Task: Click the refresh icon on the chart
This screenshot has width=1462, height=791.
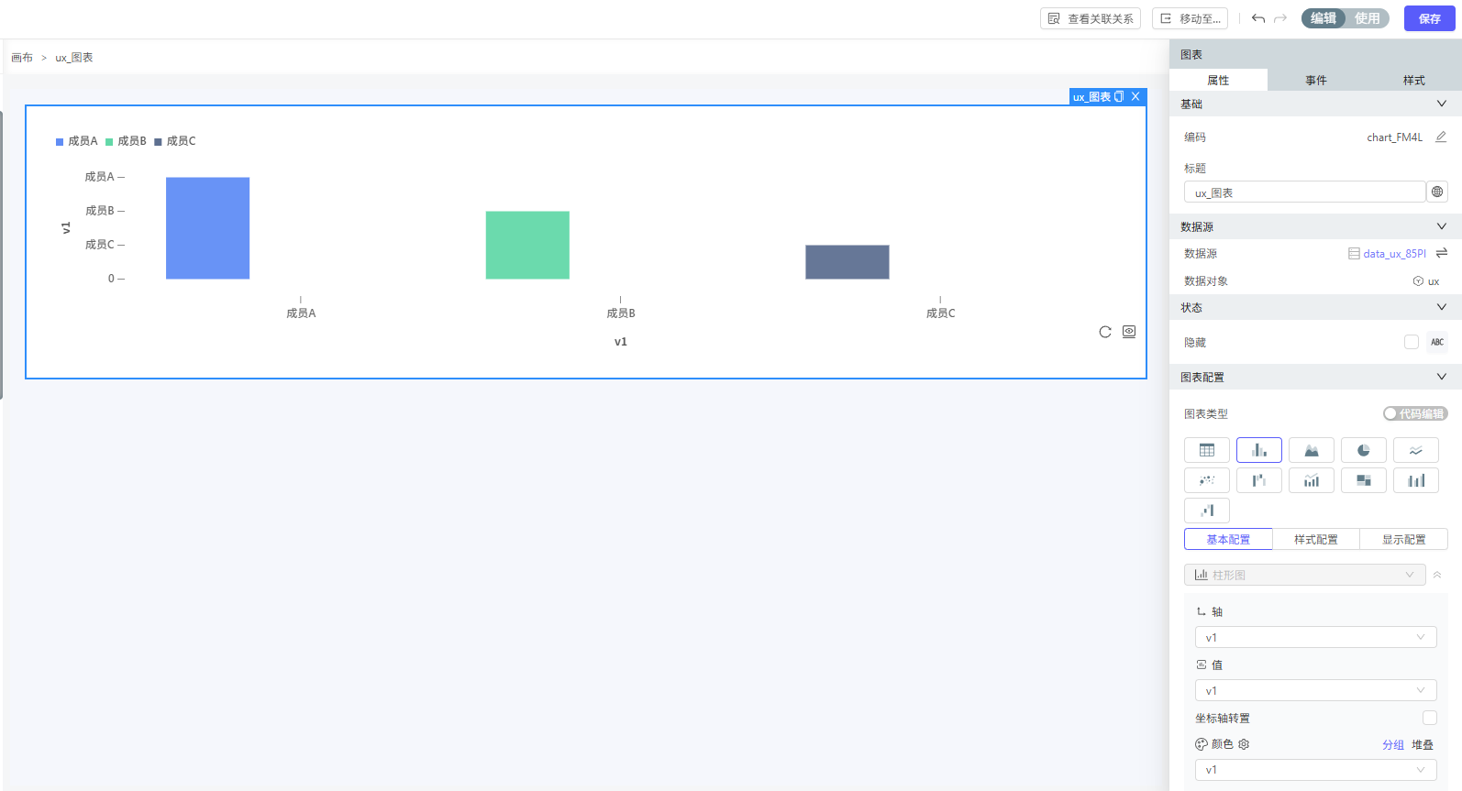Action: (x=1105, y=332)
